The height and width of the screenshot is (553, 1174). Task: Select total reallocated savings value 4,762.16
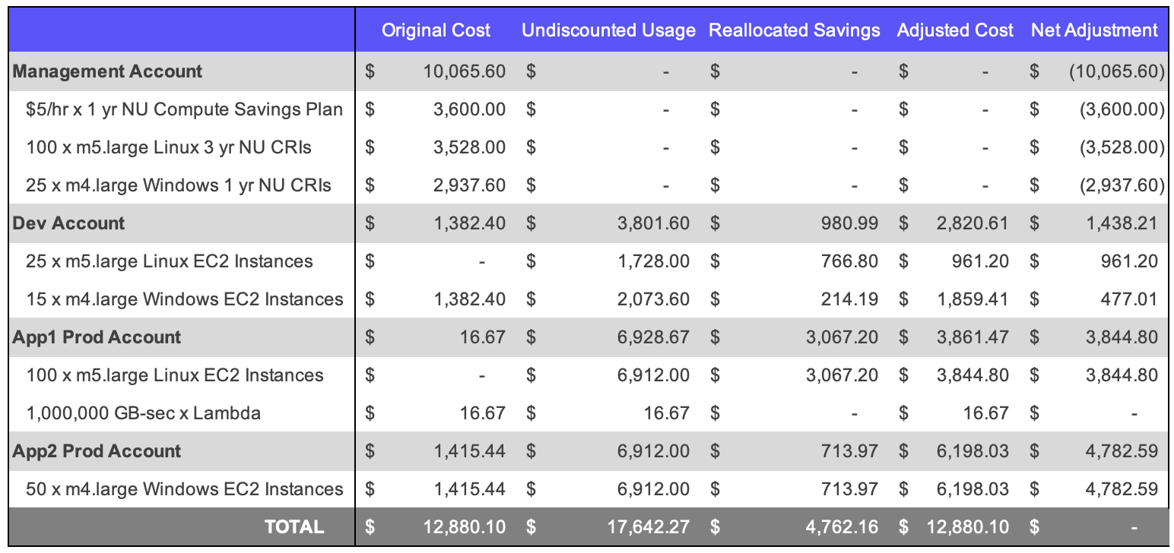click(x=842, y=527)
